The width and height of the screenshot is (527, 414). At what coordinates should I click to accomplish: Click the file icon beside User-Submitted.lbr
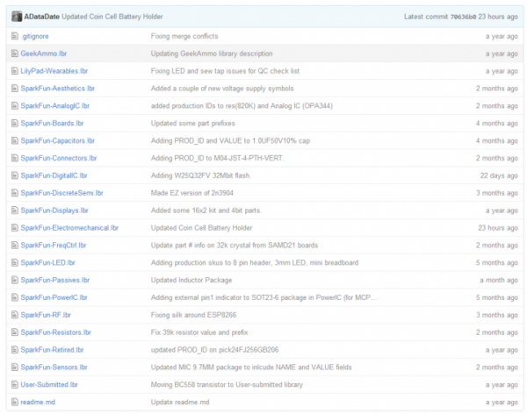point(14,384)
